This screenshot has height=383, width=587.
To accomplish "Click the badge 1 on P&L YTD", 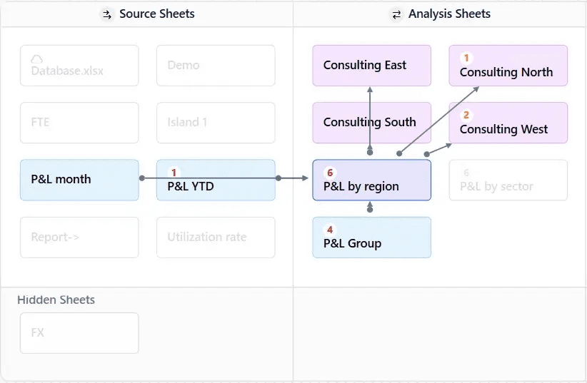I will click(x=174, y=173).
